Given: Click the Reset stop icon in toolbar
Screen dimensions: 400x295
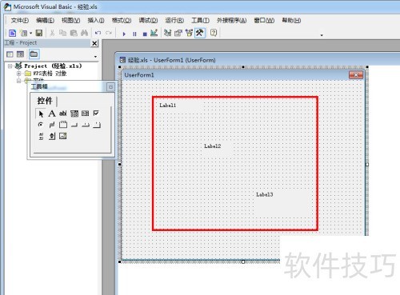Looking at the screenshot, I should click(145, 34).
